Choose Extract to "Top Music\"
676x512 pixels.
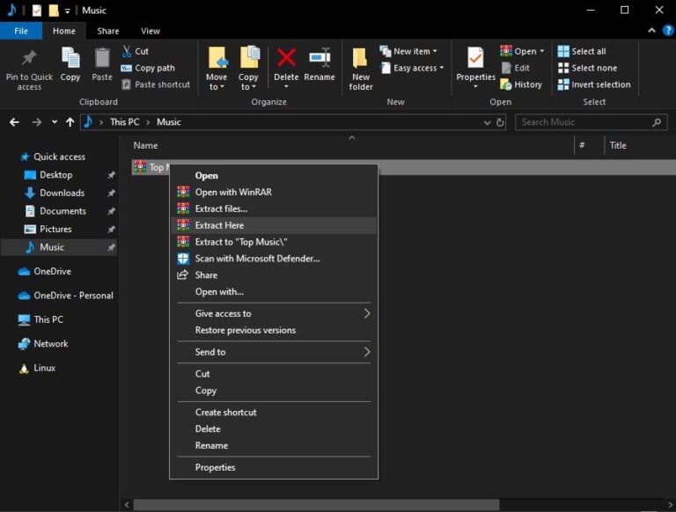(x=274, y=242)
